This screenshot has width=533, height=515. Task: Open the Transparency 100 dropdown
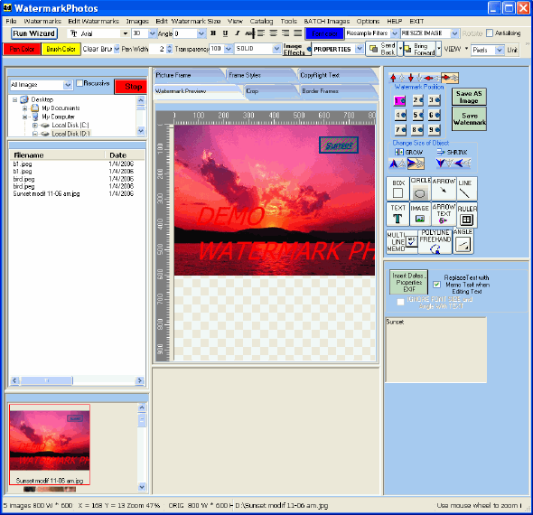pos(229,49)
